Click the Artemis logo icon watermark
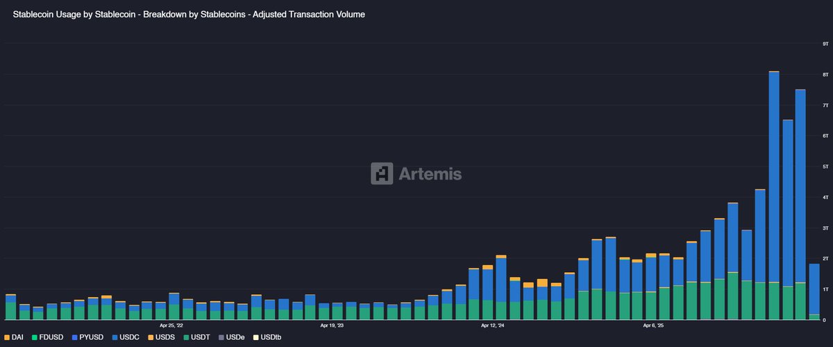The image size is (833, 347). 382,173
